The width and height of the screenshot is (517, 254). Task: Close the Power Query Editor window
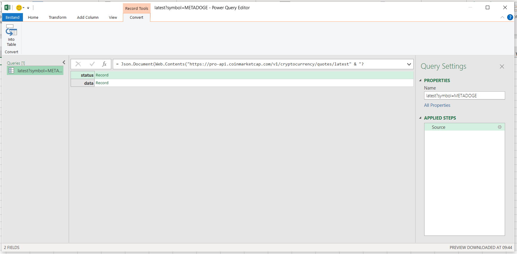[505, 7]
